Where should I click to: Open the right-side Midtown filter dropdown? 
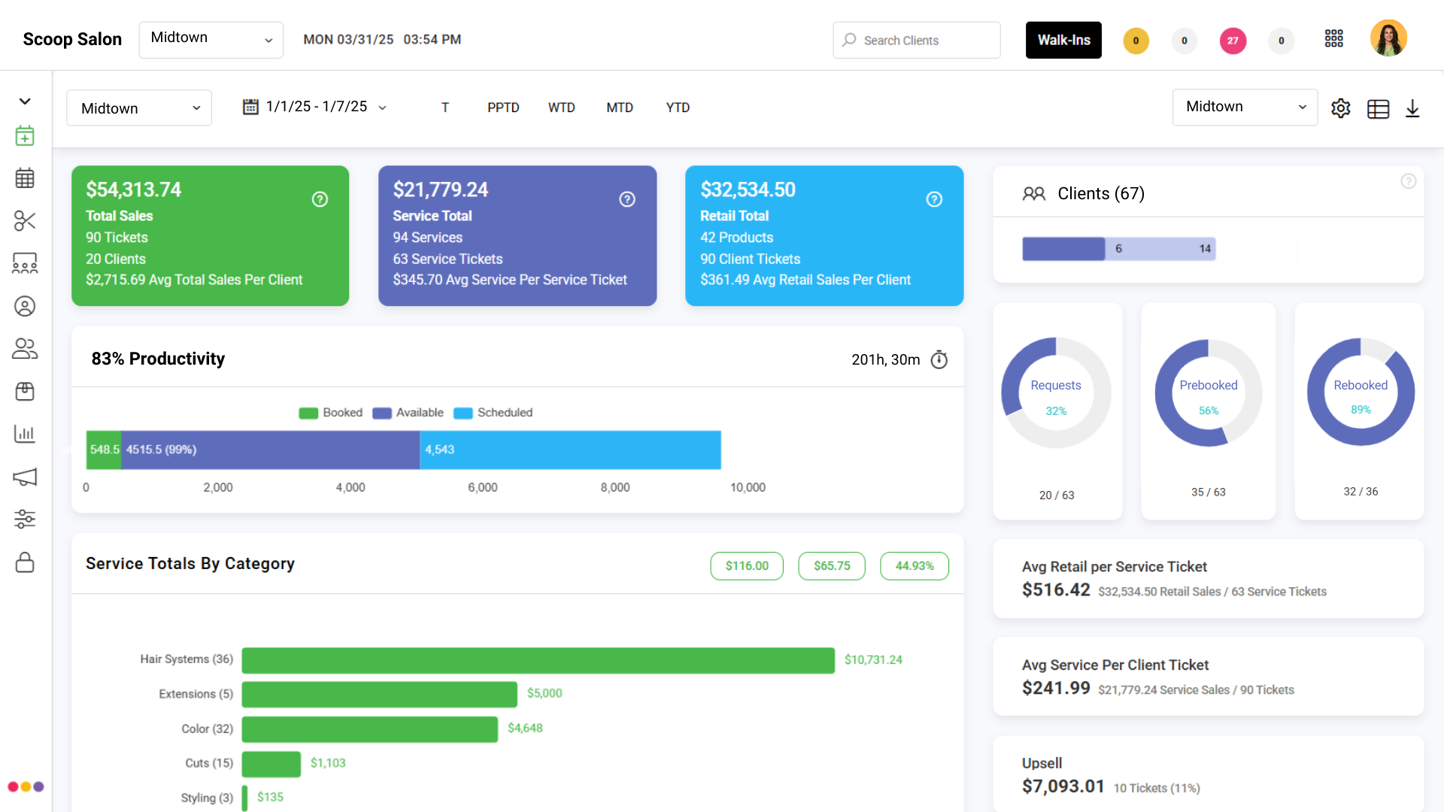point(1245,108)
